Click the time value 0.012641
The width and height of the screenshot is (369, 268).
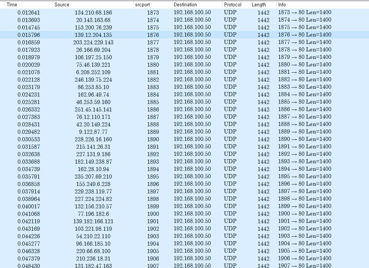point(29,13)
